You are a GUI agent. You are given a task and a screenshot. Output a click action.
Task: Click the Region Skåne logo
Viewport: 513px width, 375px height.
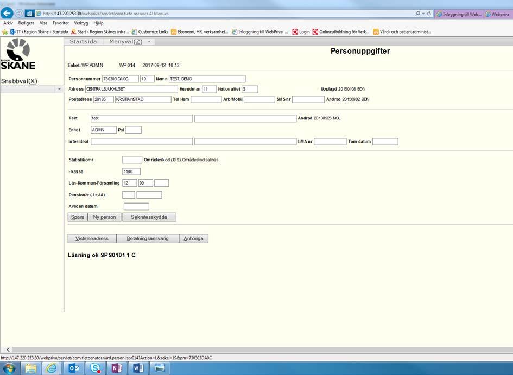click(x=18, y=54)
